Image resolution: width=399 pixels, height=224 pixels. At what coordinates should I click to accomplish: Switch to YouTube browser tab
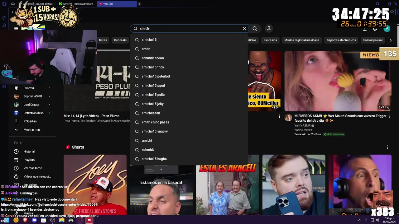pos(117,4)
